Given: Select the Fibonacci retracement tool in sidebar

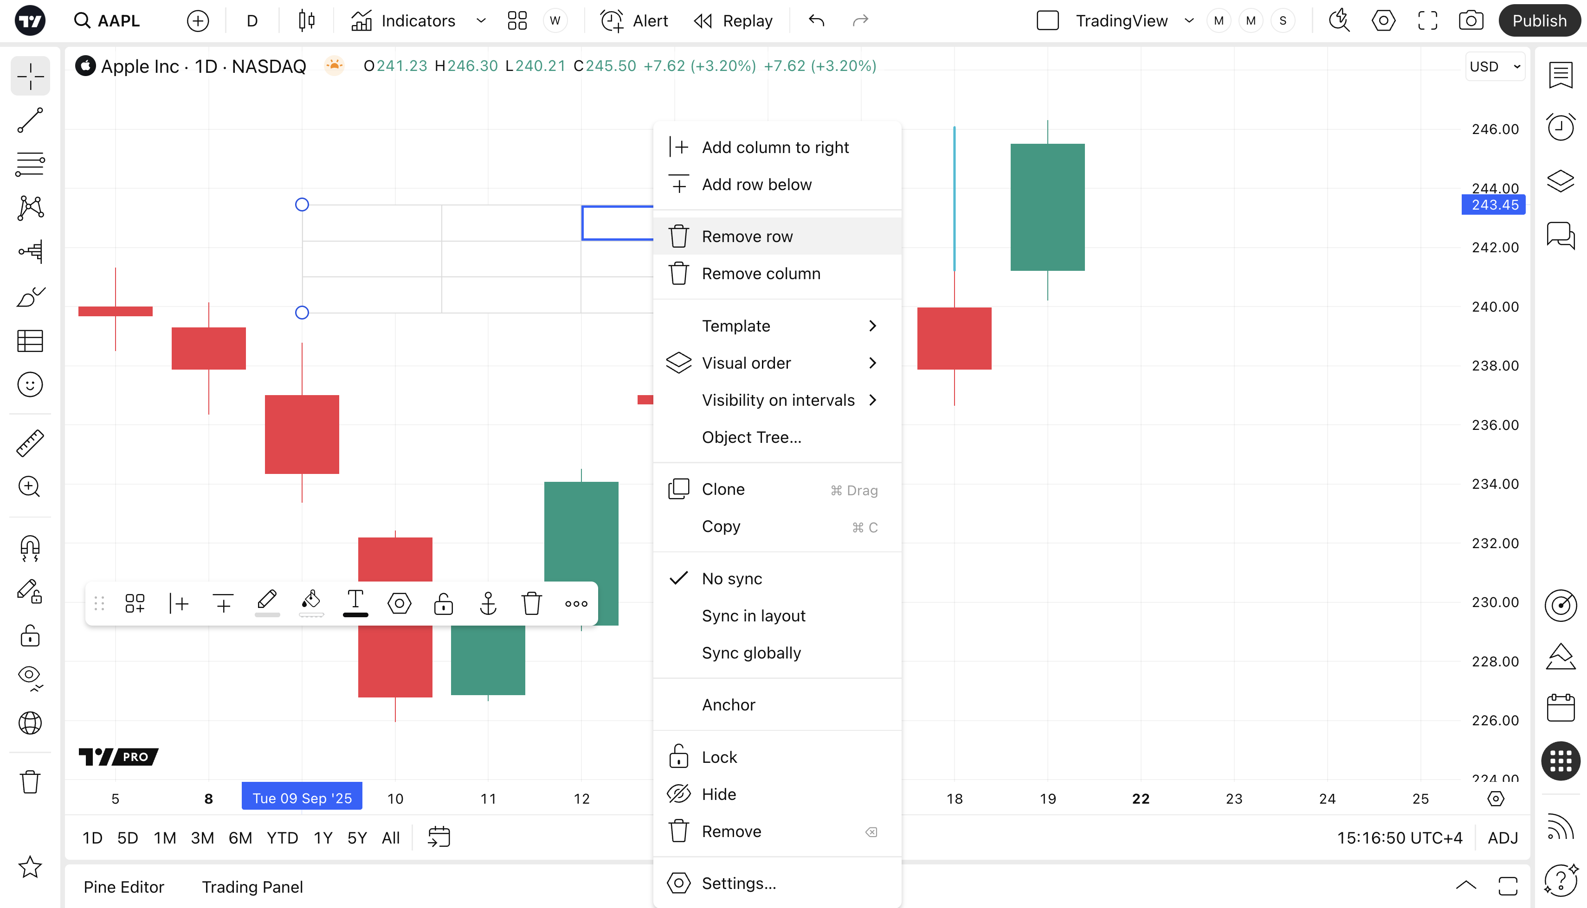Looking at the screenshot, I should 30,163.
